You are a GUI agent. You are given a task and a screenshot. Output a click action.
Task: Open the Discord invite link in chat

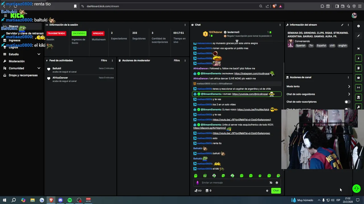pos(210,128)
